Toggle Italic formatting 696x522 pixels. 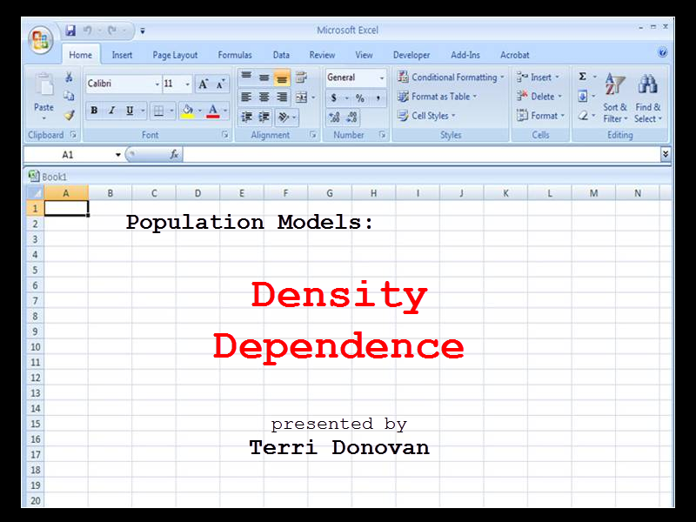point(111,110)
